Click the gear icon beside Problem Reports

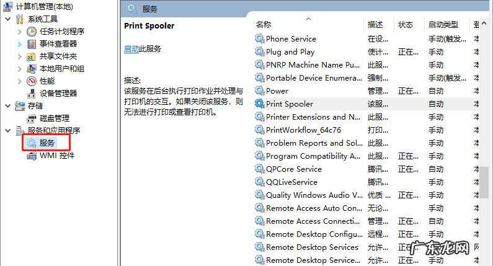click(259, 143)
